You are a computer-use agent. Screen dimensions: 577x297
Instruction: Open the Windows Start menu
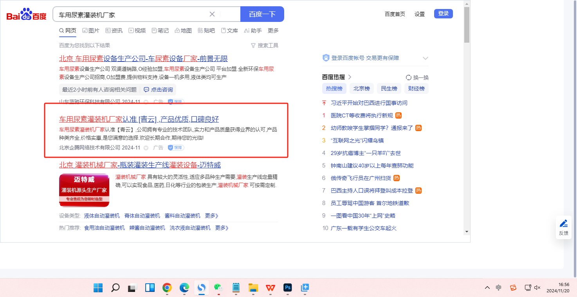click(x=98, y=288)
